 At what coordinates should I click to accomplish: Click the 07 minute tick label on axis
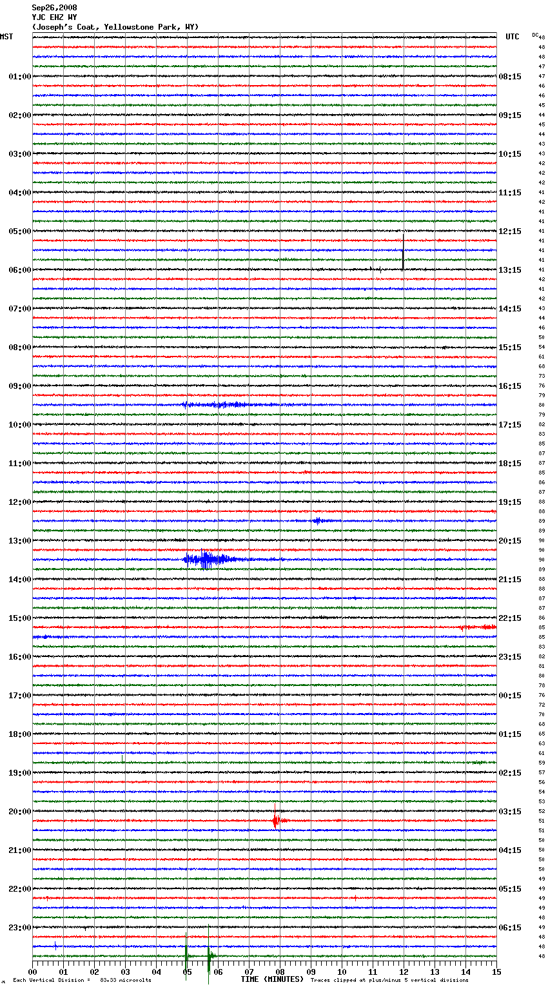point(249,972)
